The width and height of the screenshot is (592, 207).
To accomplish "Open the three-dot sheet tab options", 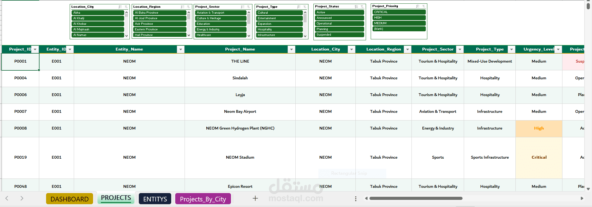I will [355, 199].
